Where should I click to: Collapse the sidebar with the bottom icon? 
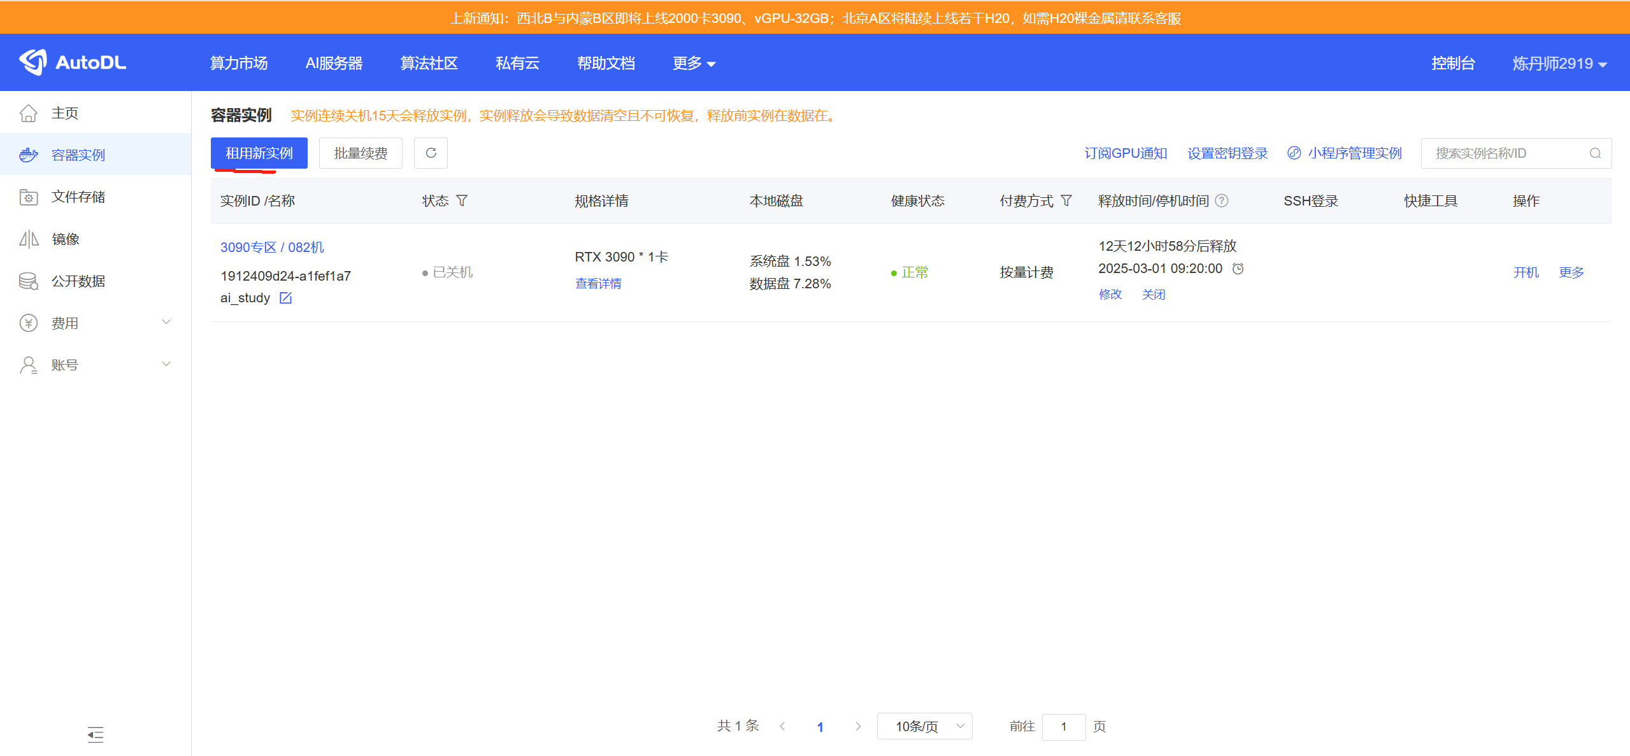pyautogui.click(x=96, y=734)
